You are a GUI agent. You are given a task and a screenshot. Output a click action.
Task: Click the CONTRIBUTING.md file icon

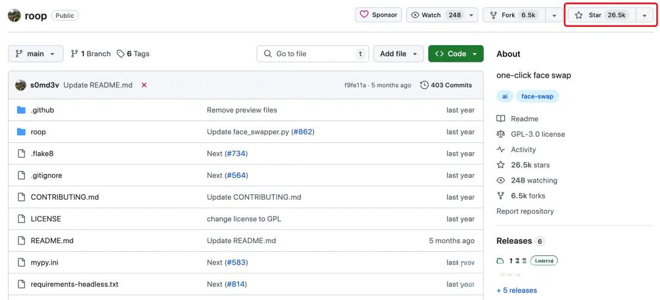pos(21,197)
